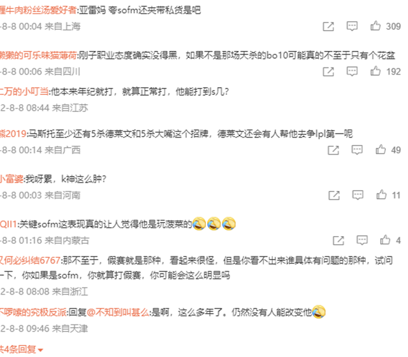Screen dimensions: 408x357
Task: Reply to the comment posted from 内蒙古
Action: tap(362, 241)
